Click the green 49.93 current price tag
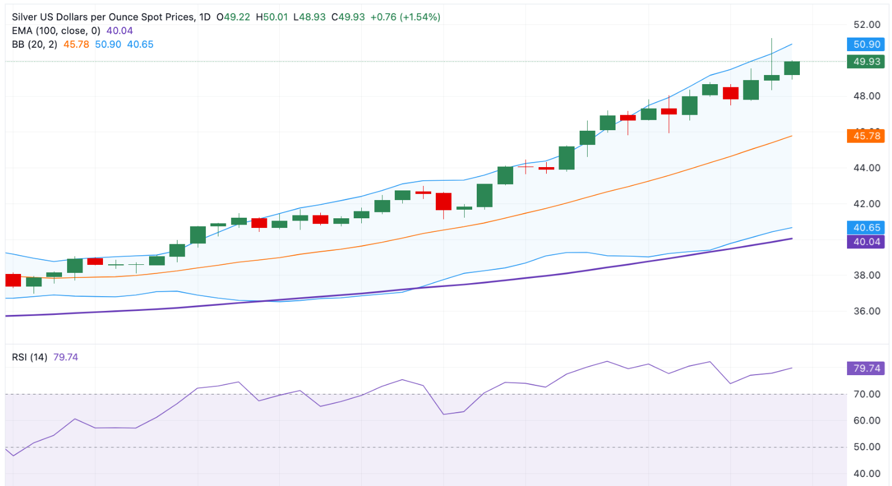Screen dimensions: 892x486 (866, 61)
